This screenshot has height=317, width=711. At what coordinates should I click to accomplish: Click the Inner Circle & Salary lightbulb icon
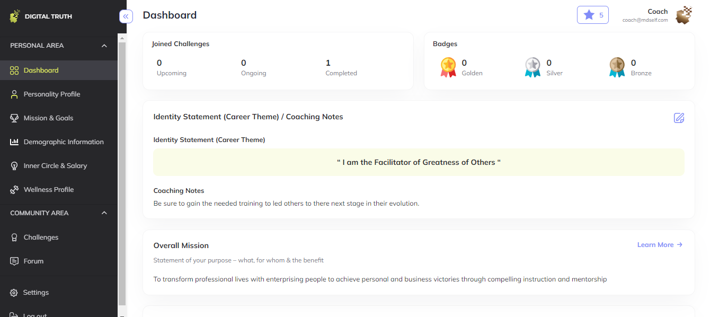pyautogui.click(x=14, y=166)
